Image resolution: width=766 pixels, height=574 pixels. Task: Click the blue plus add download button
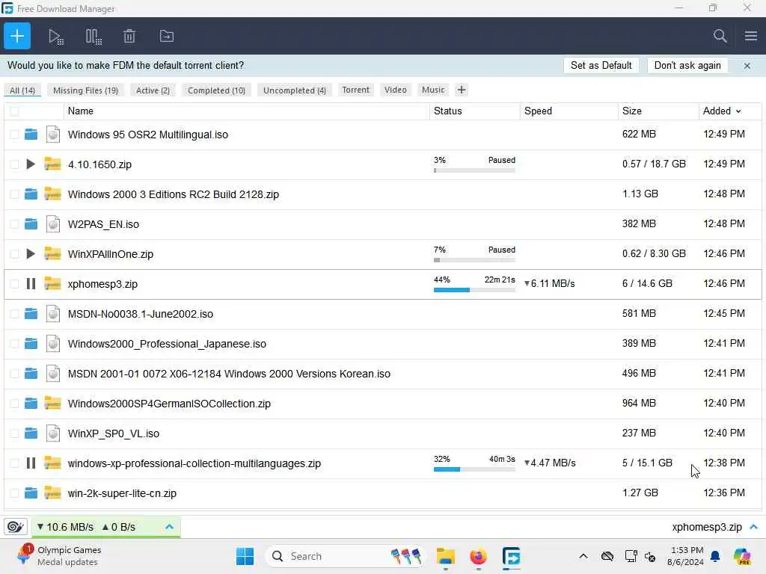point(17,36)
